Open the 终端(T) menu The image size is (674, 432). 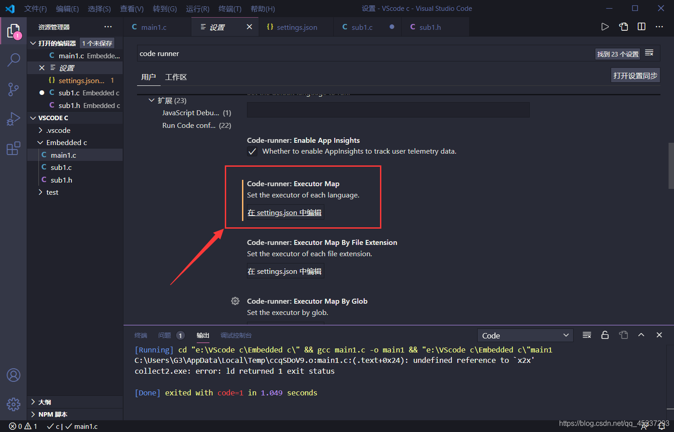pyautogui.click(x=230, y=9)
